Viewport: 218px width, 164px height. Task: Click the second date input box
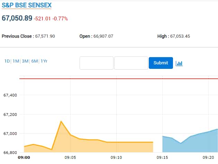pos(131,63)
